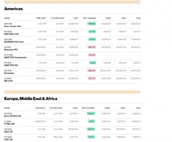Image resolution: width=172 pixels, height=142 pixels.
Task: Open the S&P 500 mini link
Action: coord(12,34)
